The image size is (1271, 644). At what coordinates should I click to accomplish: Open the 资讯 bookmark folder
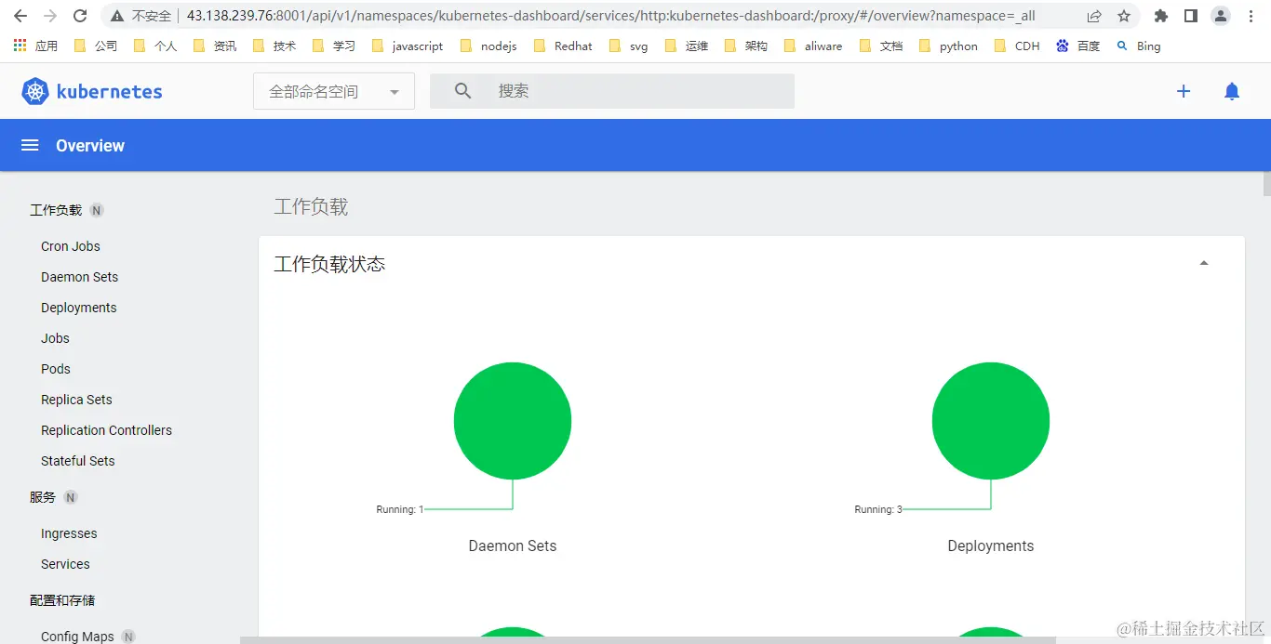pyautogui.click(x=215, y=46)
